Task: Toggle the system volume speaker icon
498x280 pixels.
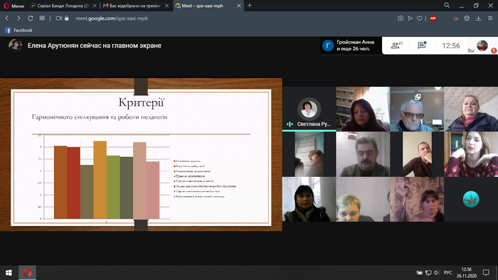Action: pyautogui.click(x=437, y=273)
